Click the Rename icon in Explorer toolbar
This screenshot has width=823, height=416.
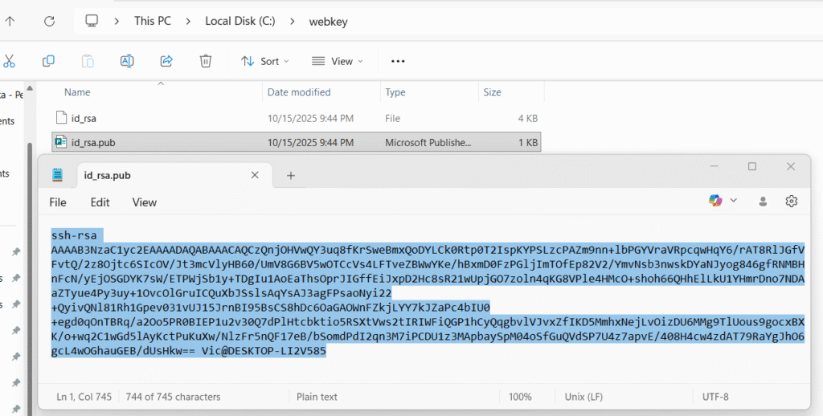pos(127,61)
